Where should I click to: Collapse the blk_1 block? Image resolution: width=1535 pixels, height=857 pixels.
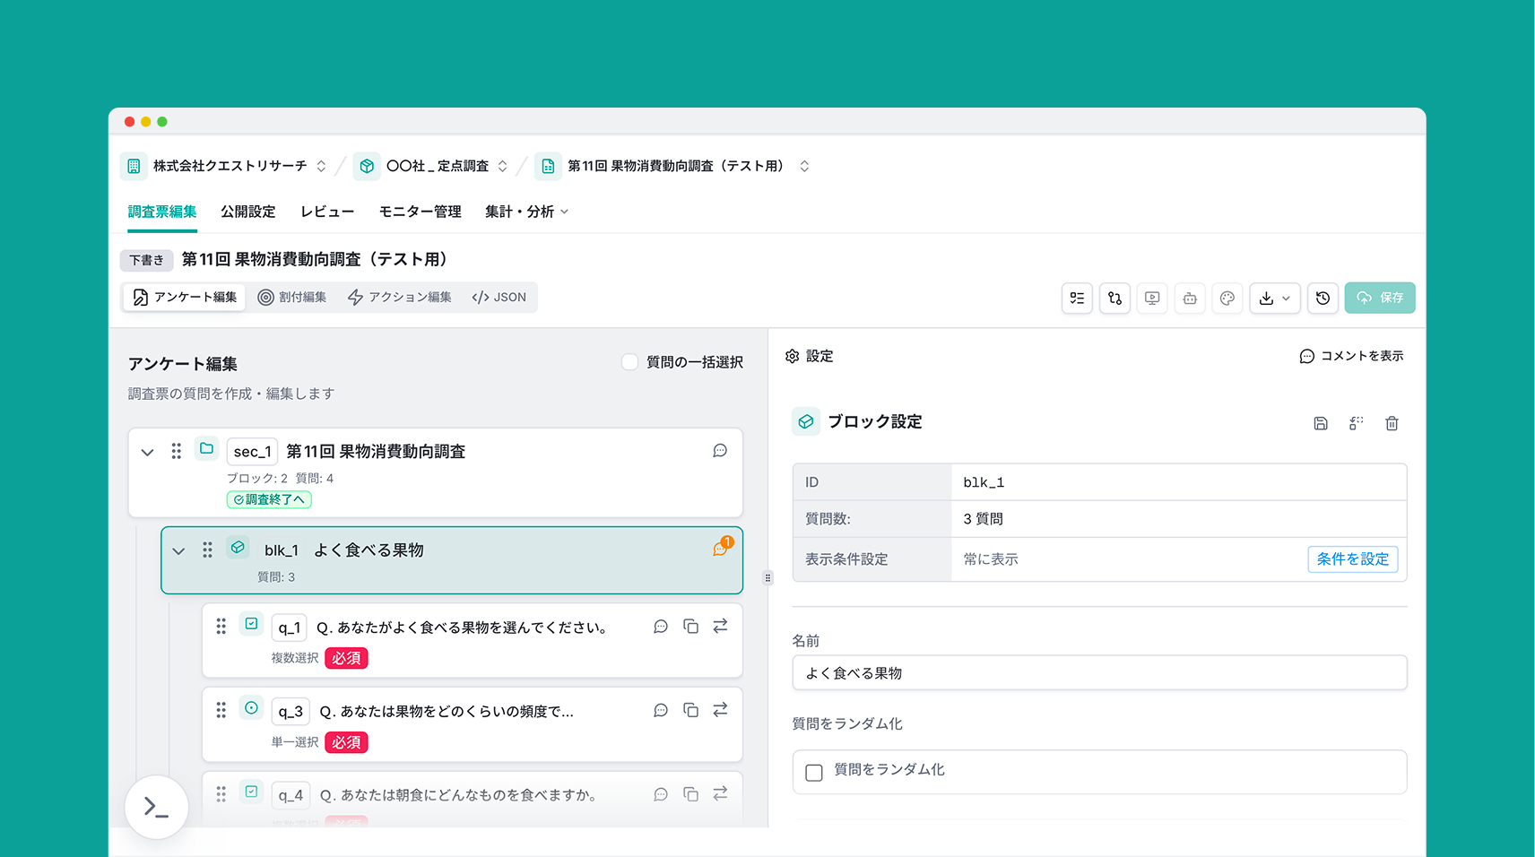[x=178, y=551]
